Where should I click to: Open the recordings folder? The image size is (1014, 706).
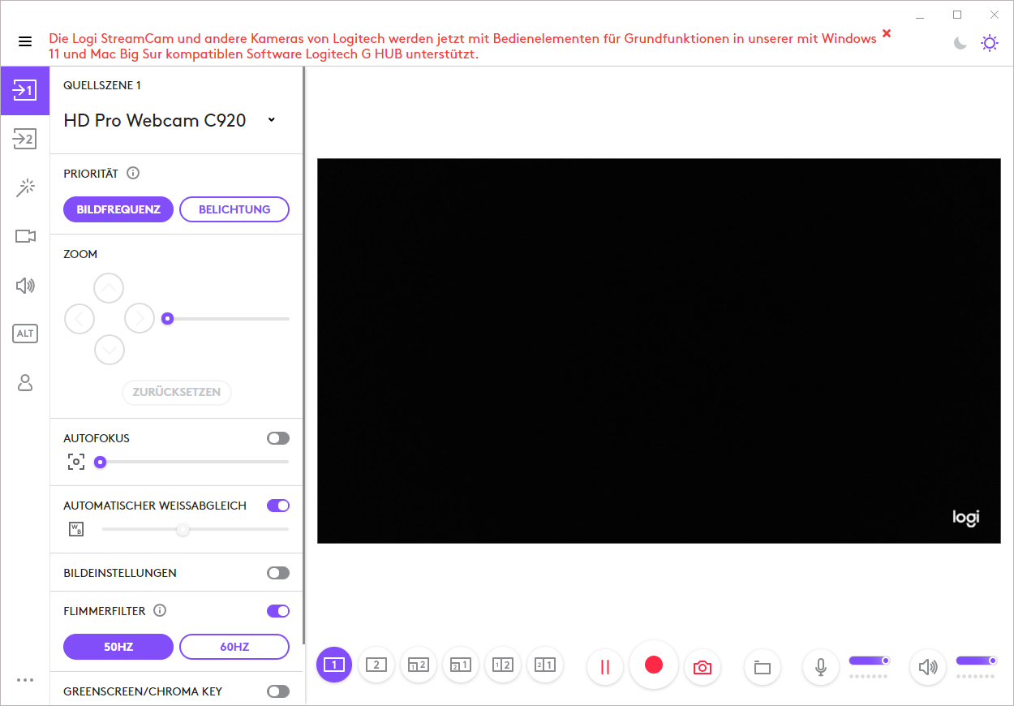763,666
